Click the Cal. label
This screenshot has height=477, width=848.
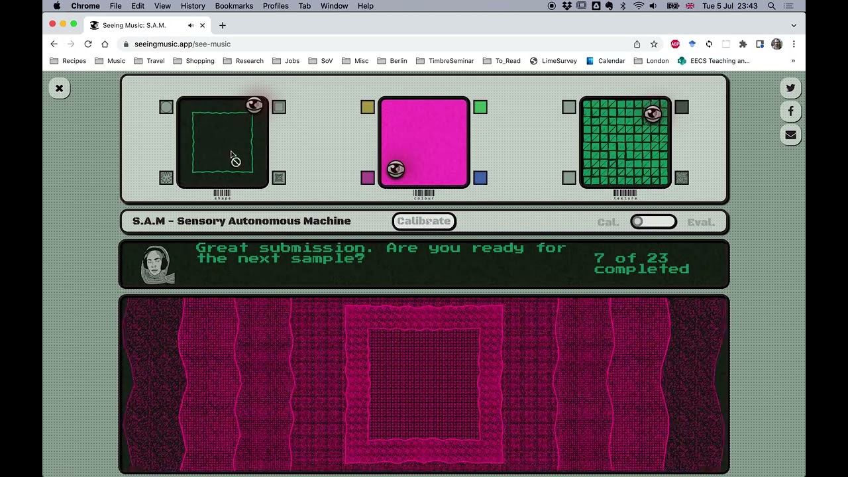[x=608, y=223]
